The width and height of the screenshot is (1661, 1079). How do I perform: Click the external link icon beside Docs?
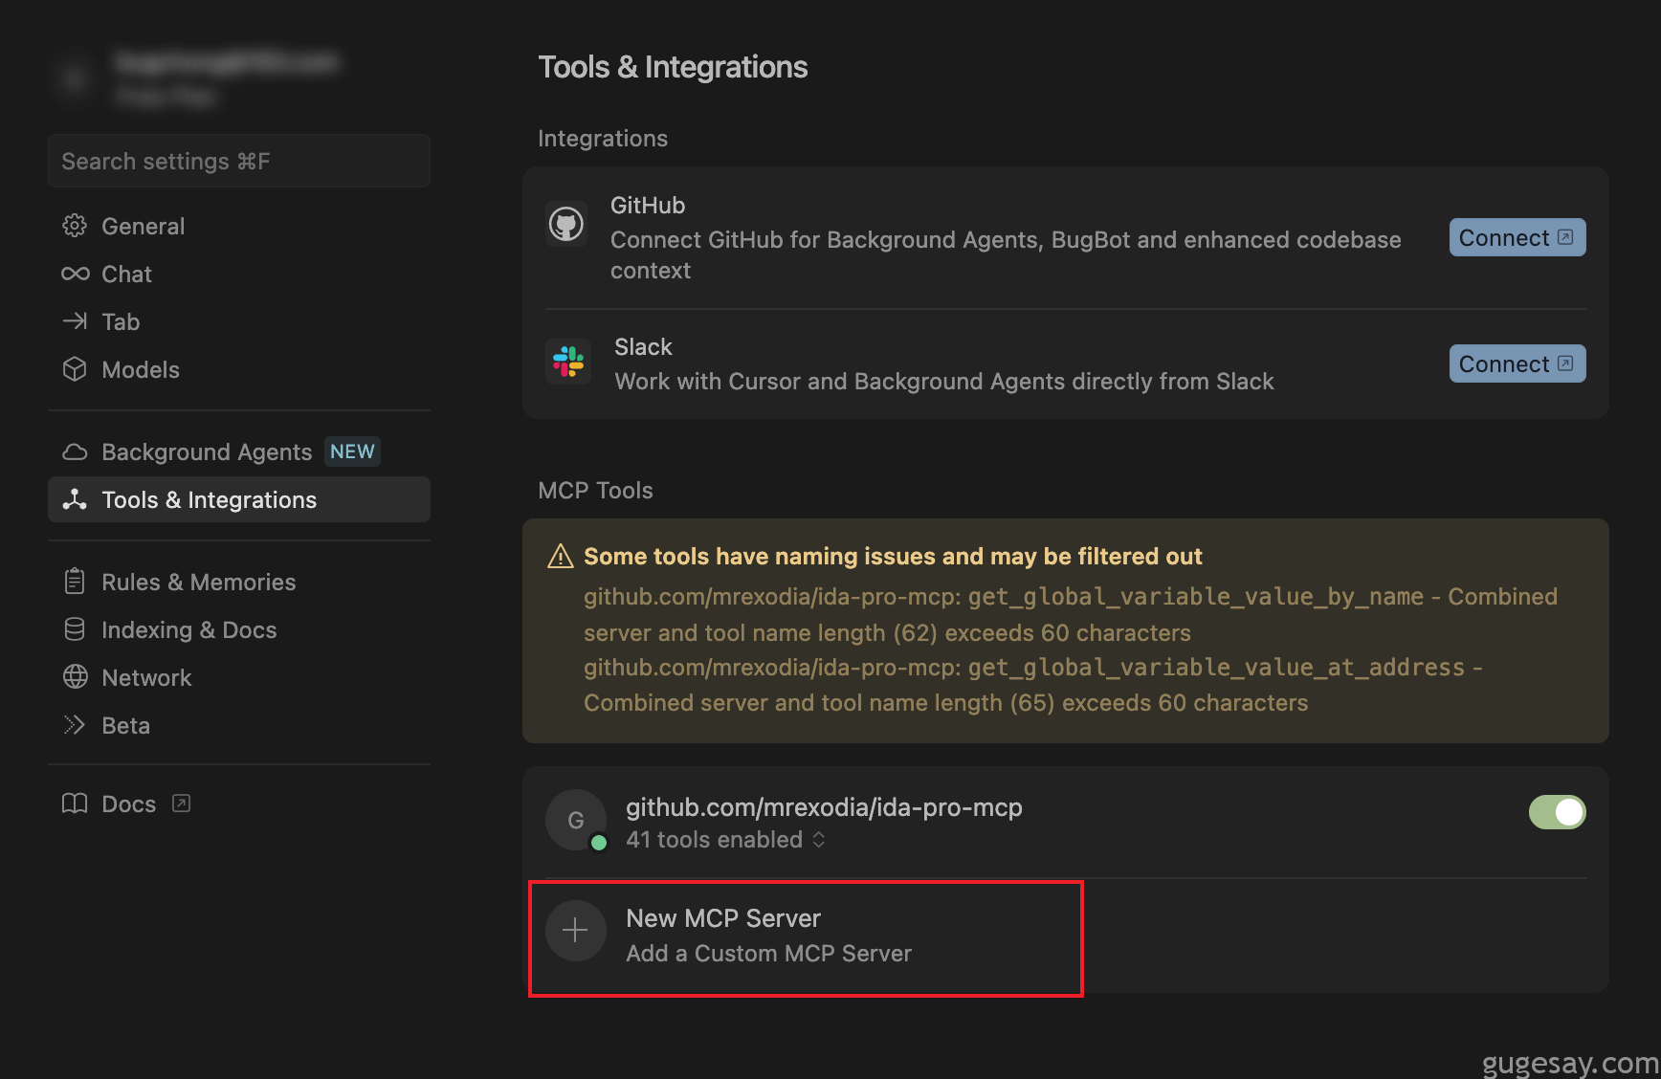click(182, 804)
